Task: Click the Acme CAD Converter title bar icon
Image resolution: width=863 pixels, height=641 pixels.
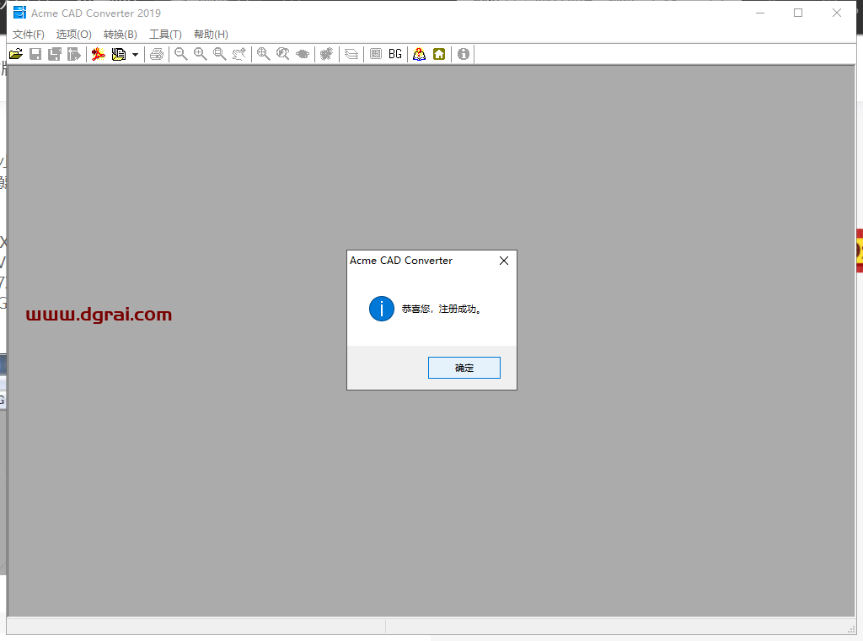Action: point(20,13)
